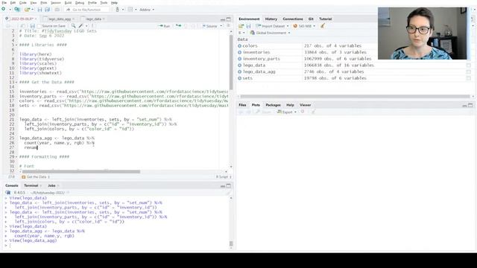477x268 pixels.
Task: Click the workspace panes grid icon
Action: point(130,10)
